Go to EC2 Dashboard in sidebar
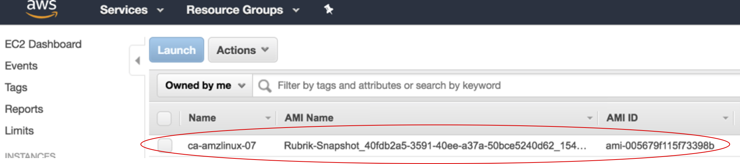Viewport: 740px width, 164px height. (x=43, y=44)
